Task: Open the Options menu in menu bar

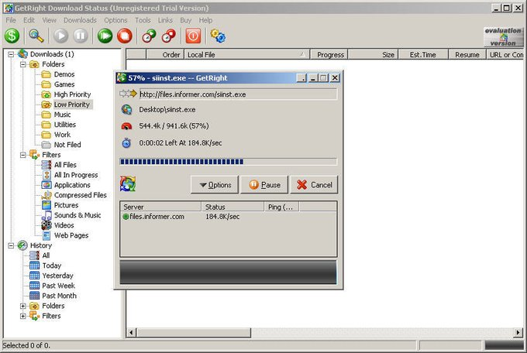Action: 115,20
